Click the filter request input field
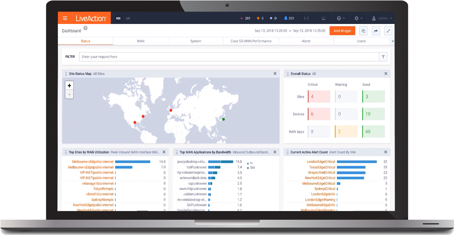The width and height of the screenshot is (454, 235). (x=229, y=57)
